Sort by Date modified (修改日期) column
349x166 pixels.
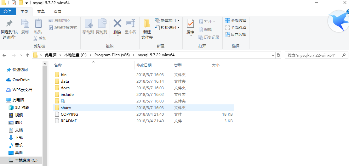(144, 65)
